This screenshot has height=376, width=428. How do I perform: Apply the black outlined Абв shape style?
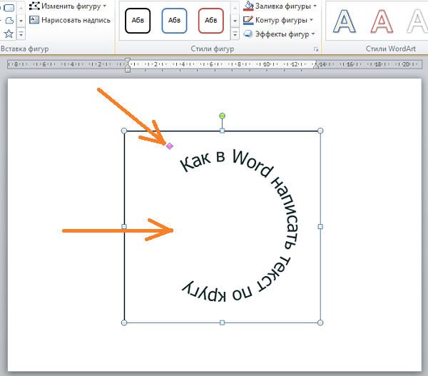point(138,21)
